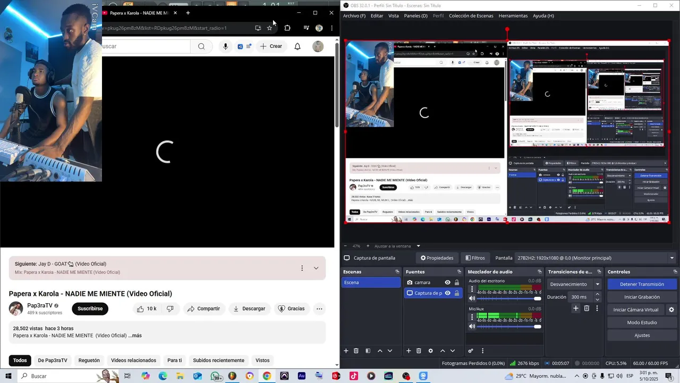
Task: Like the video (10 k thumbs up)
Action: 147,309
